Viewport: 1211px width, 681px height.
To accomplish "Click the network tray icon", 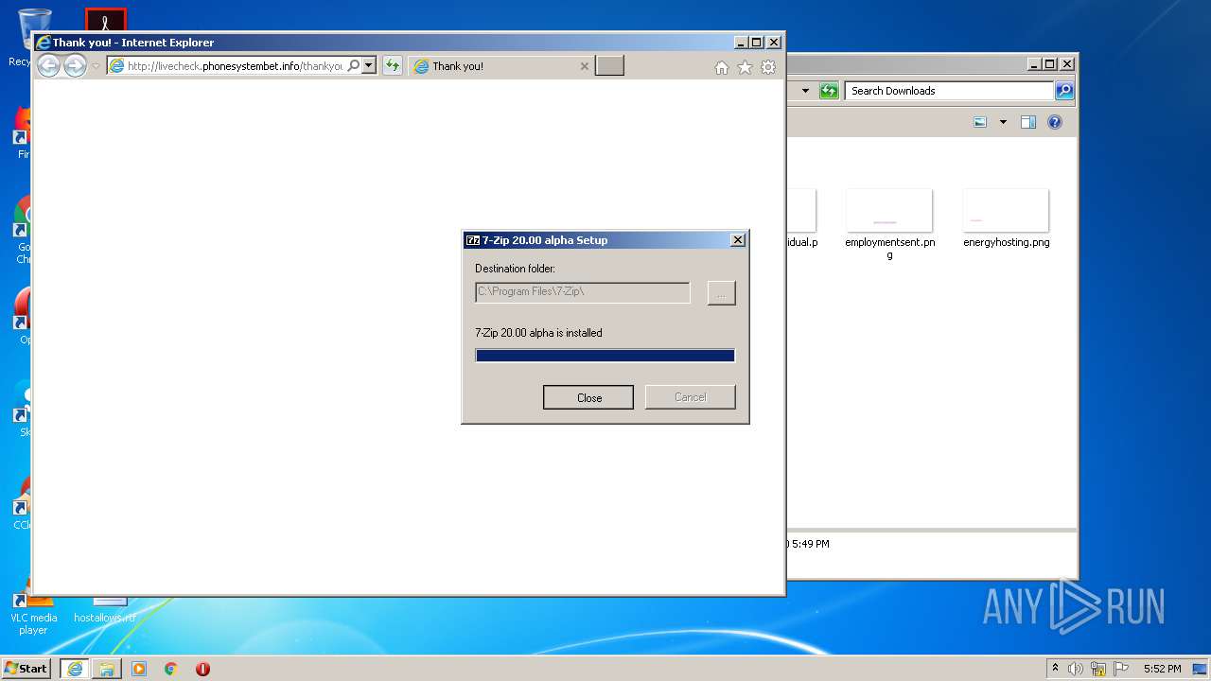I will [x=1098, y=669].
